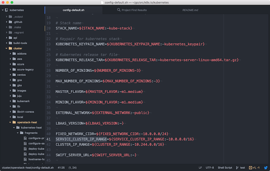Select the hostname-ha file icon in tree
270x171 pixels.
pos(25,159)
